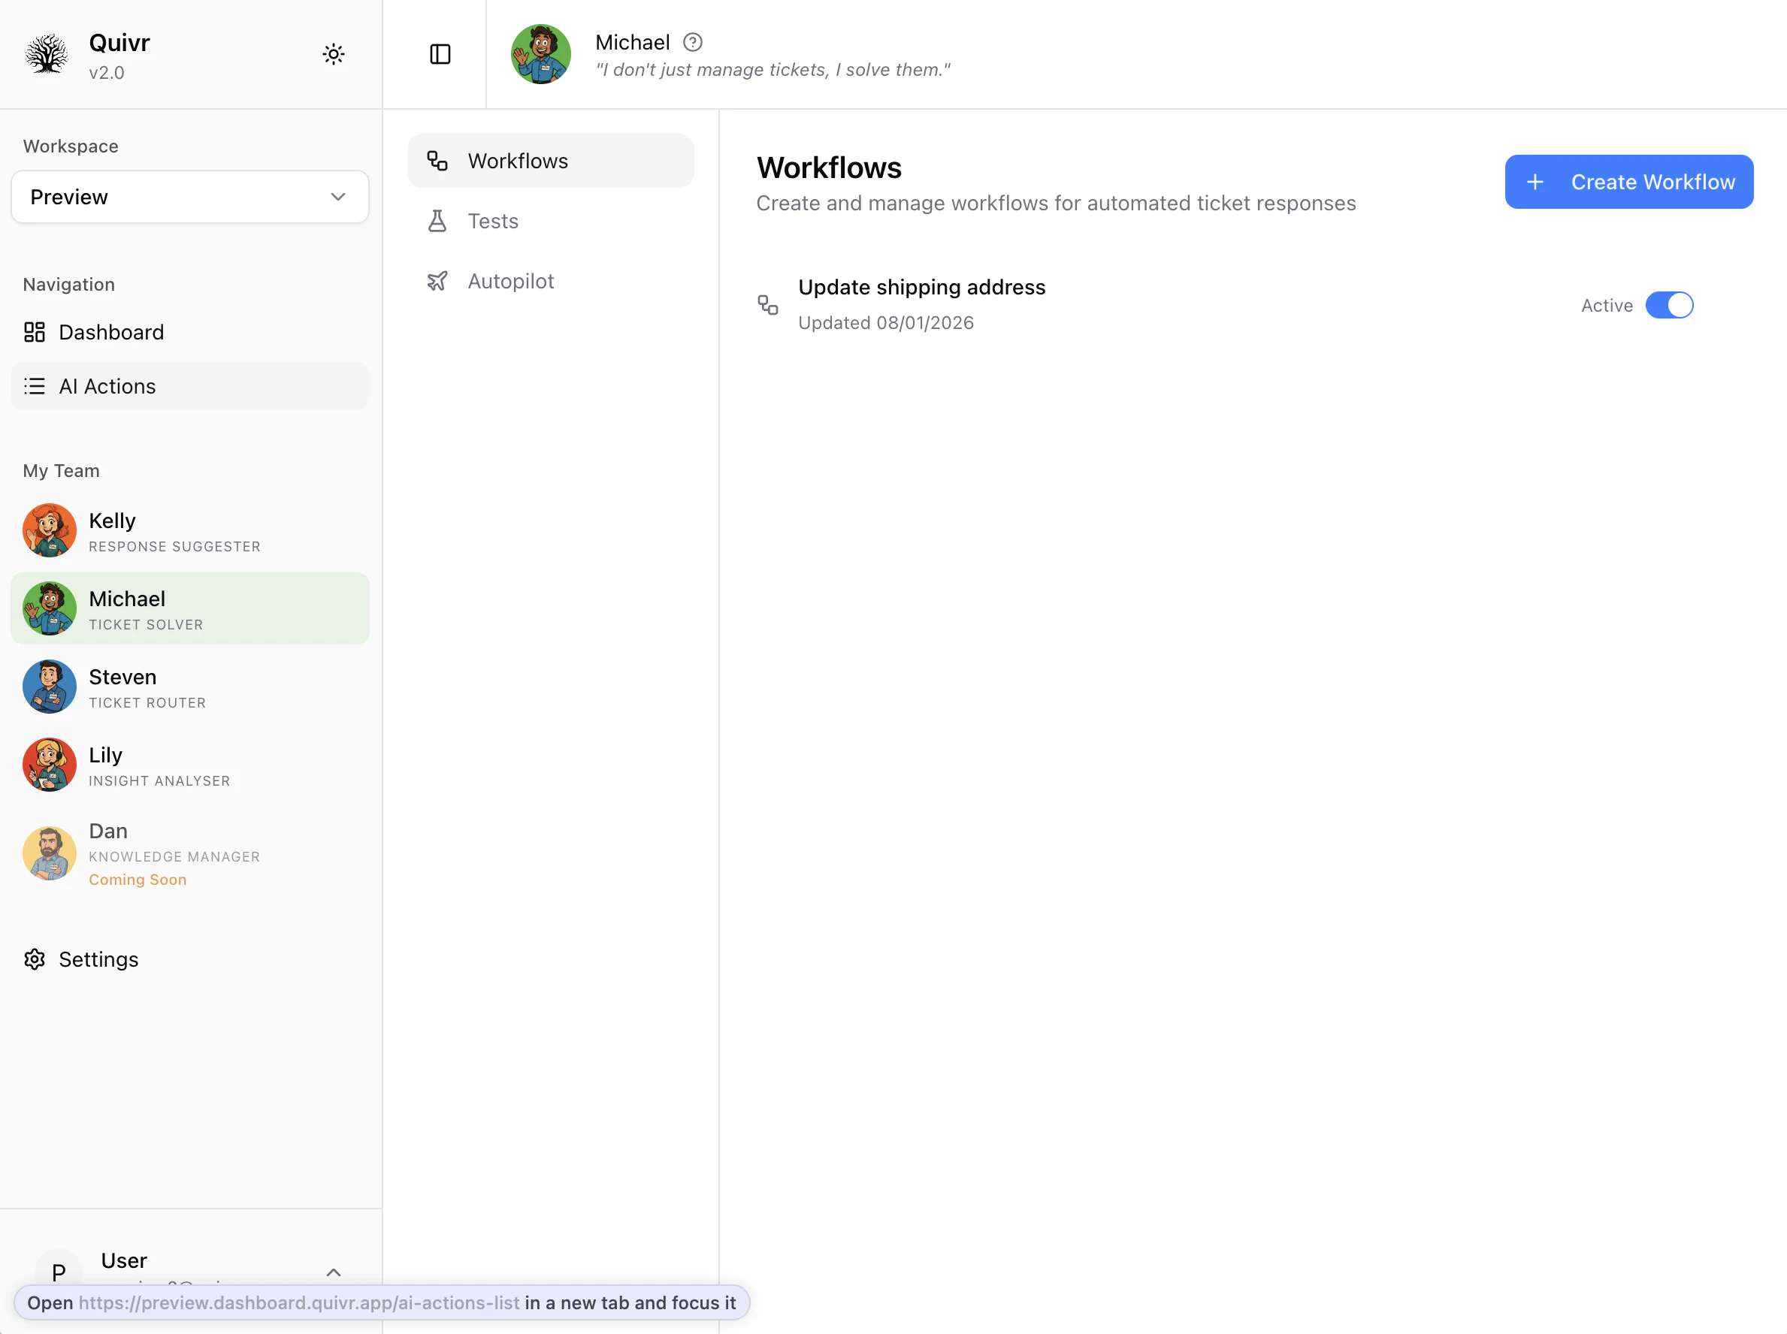Disable the Active toggle for Update shipping address
The width and height of the screenshot is (1787, 1334).
(x=1670, y=304)
